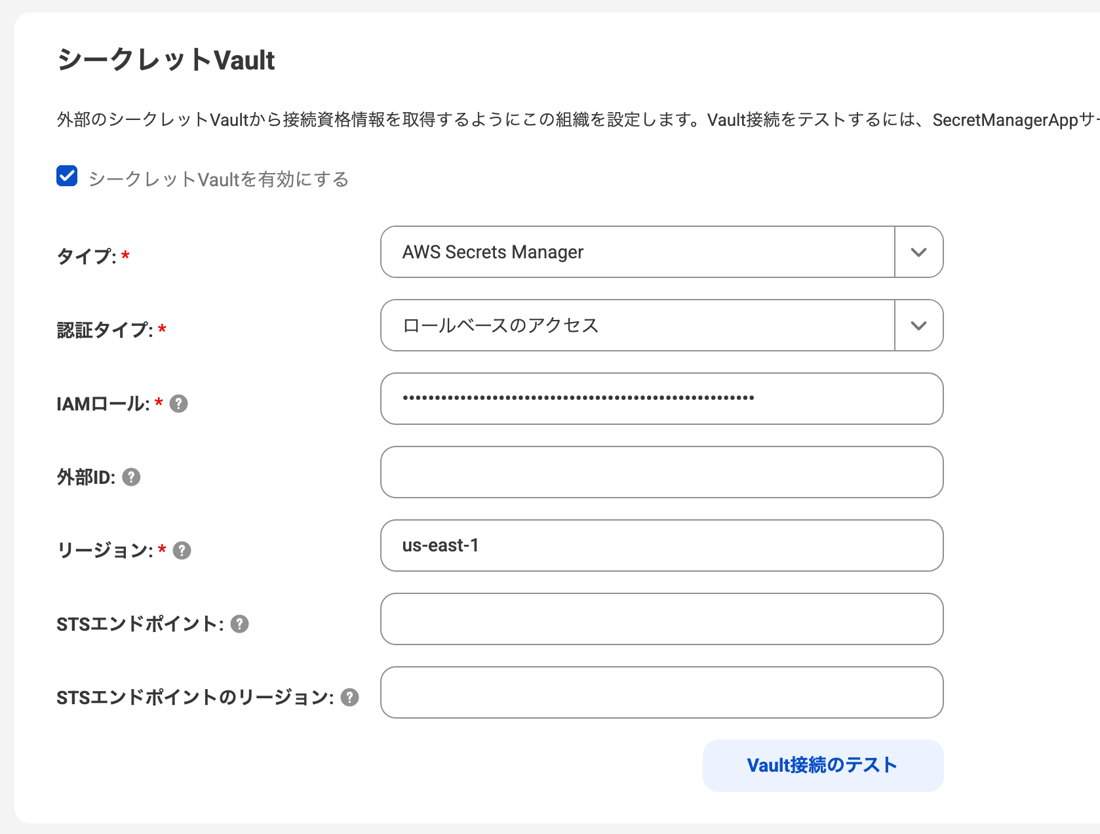The height and width of the screenshot is (834, 1100).
Task: Focus the masked IAMロール input field
Action: 661,399
